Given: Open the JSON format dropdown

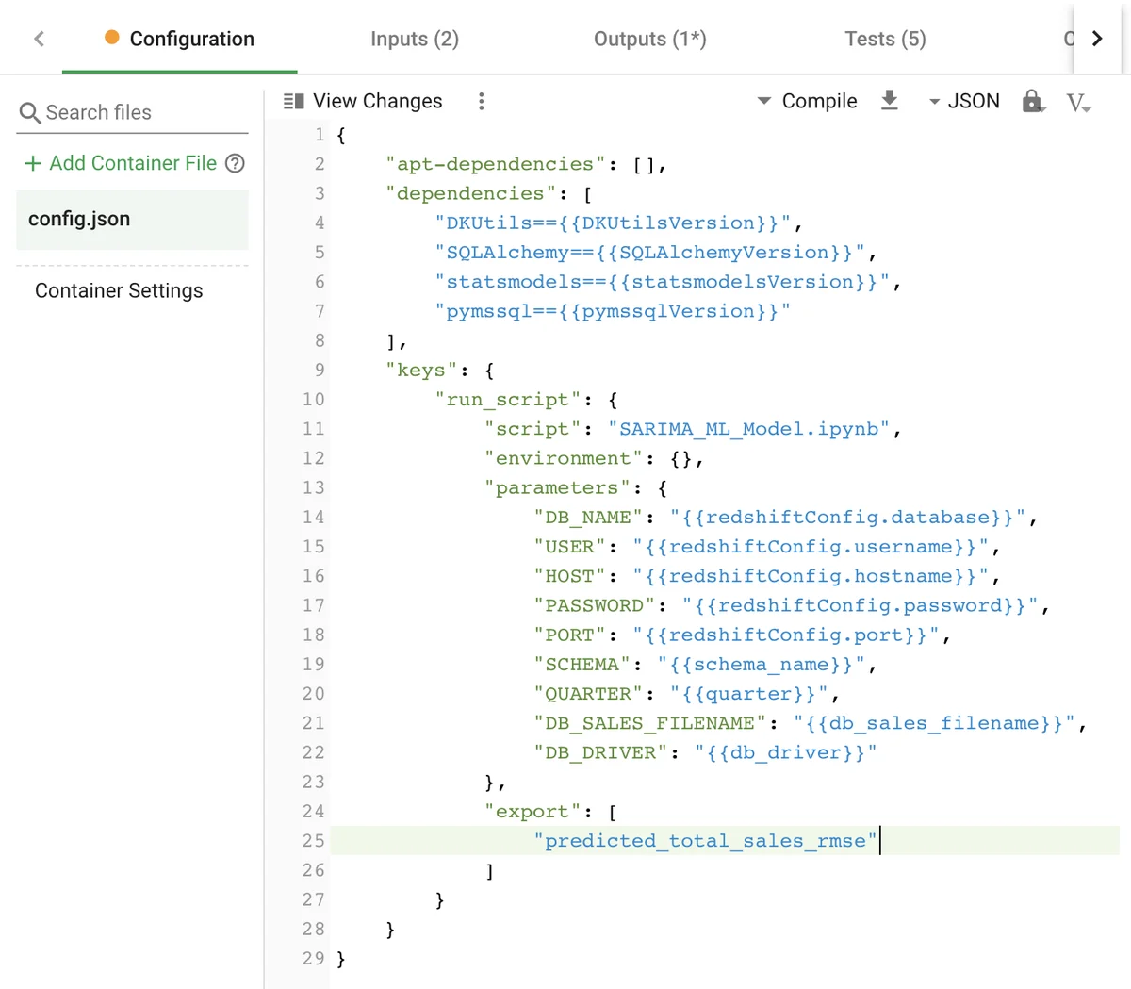Looking at the screenshot, I should [x=934, y=101].
